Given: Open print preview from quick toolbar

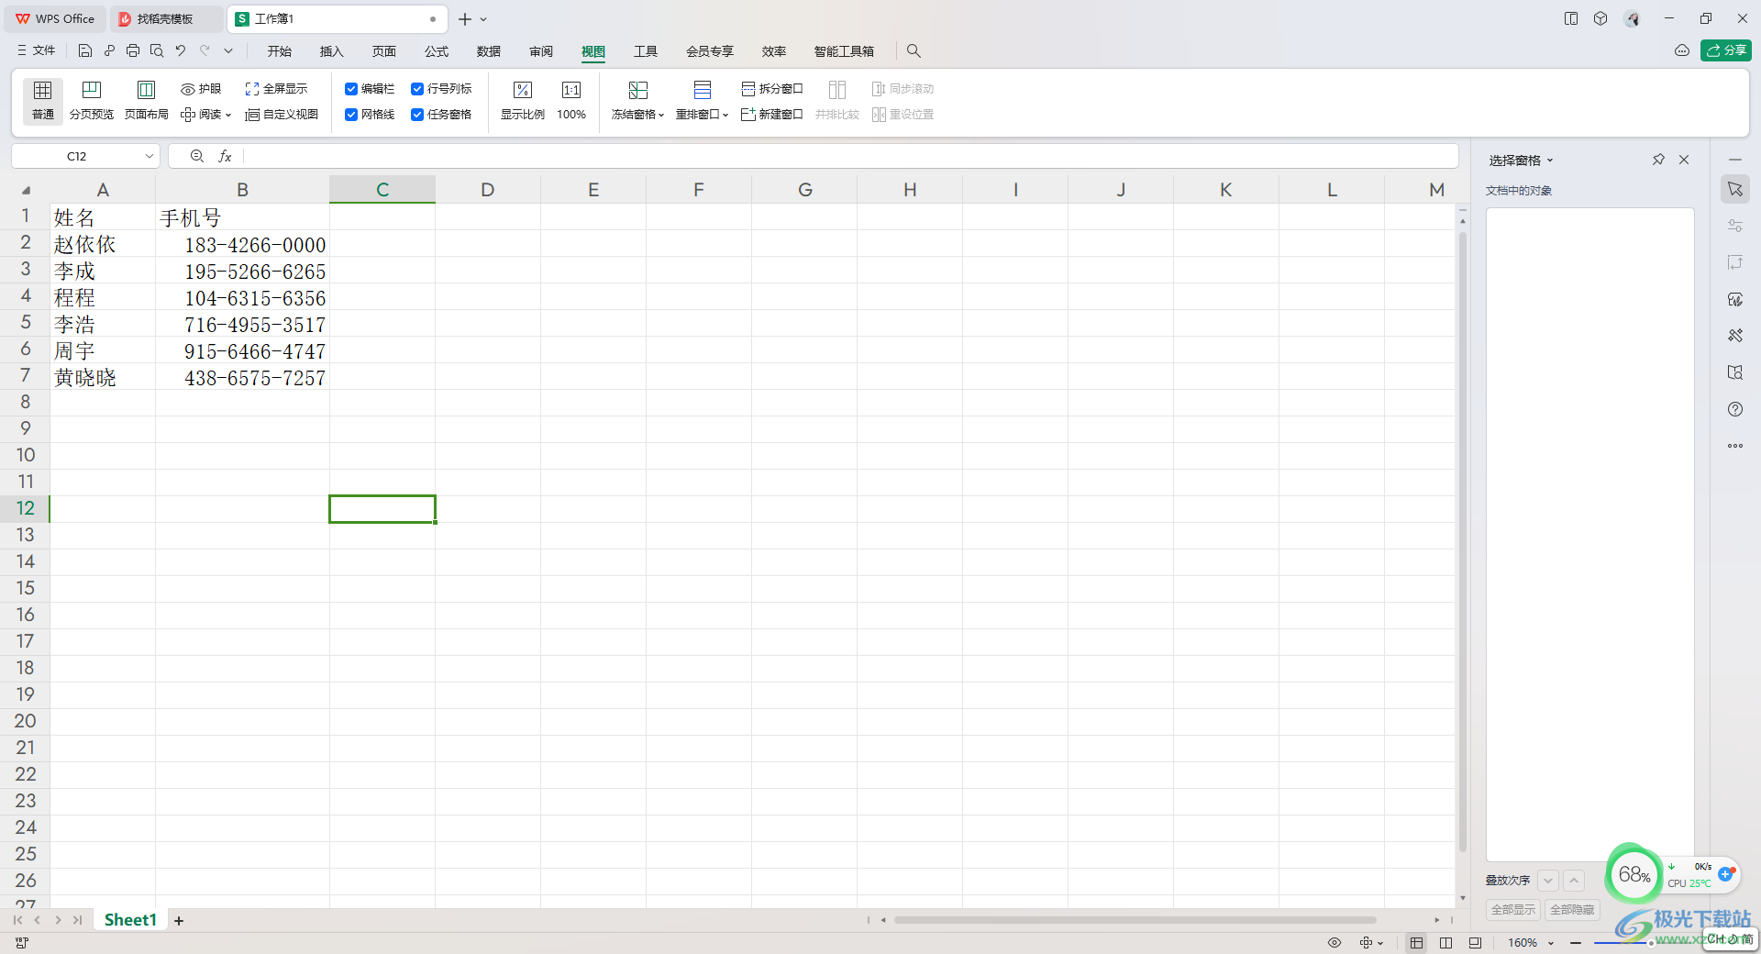Looking at the screenshot, I should click(x=157, y=51).
